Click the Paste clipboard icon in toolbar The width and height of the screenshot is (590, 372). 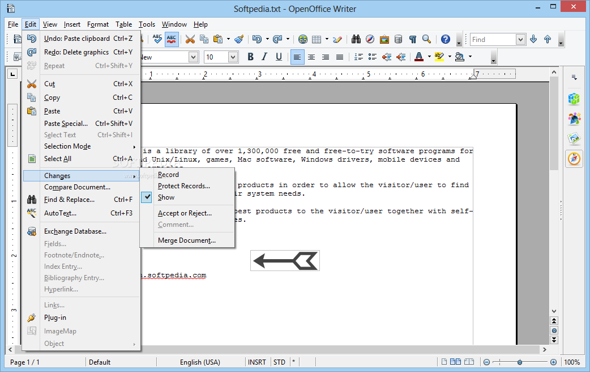coord(218,39)
